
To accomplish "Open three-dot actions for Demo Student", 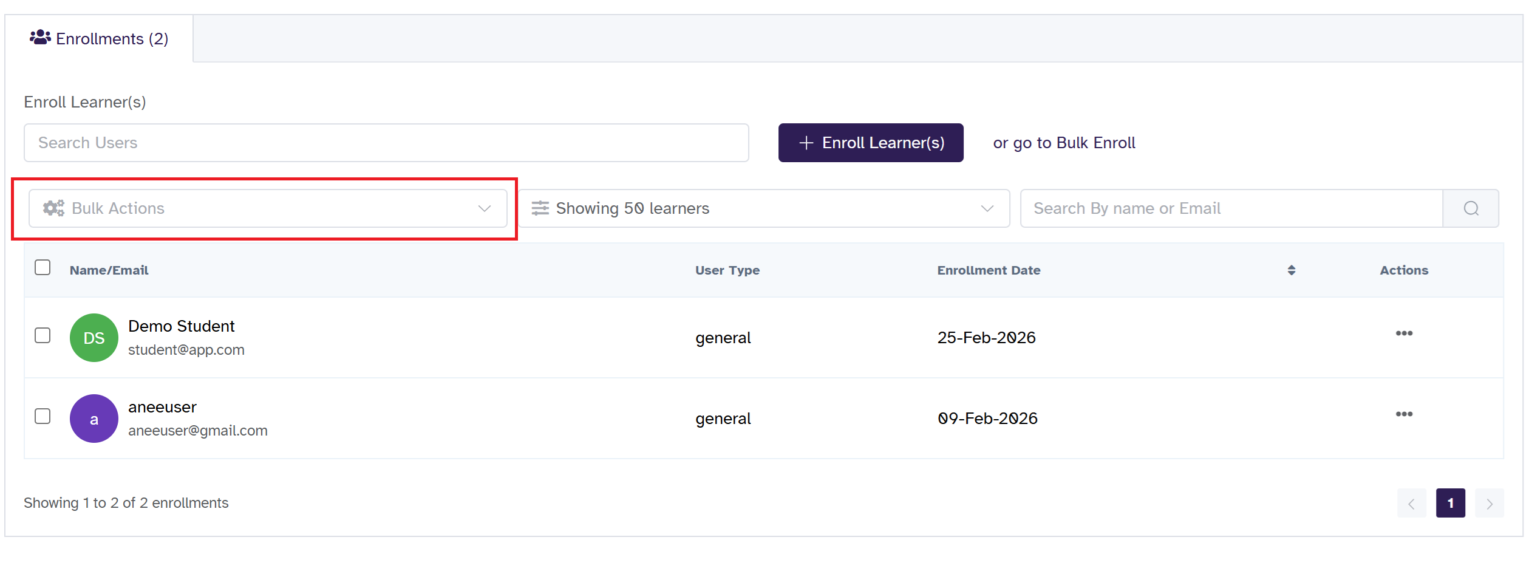I will pos(1403,333).
